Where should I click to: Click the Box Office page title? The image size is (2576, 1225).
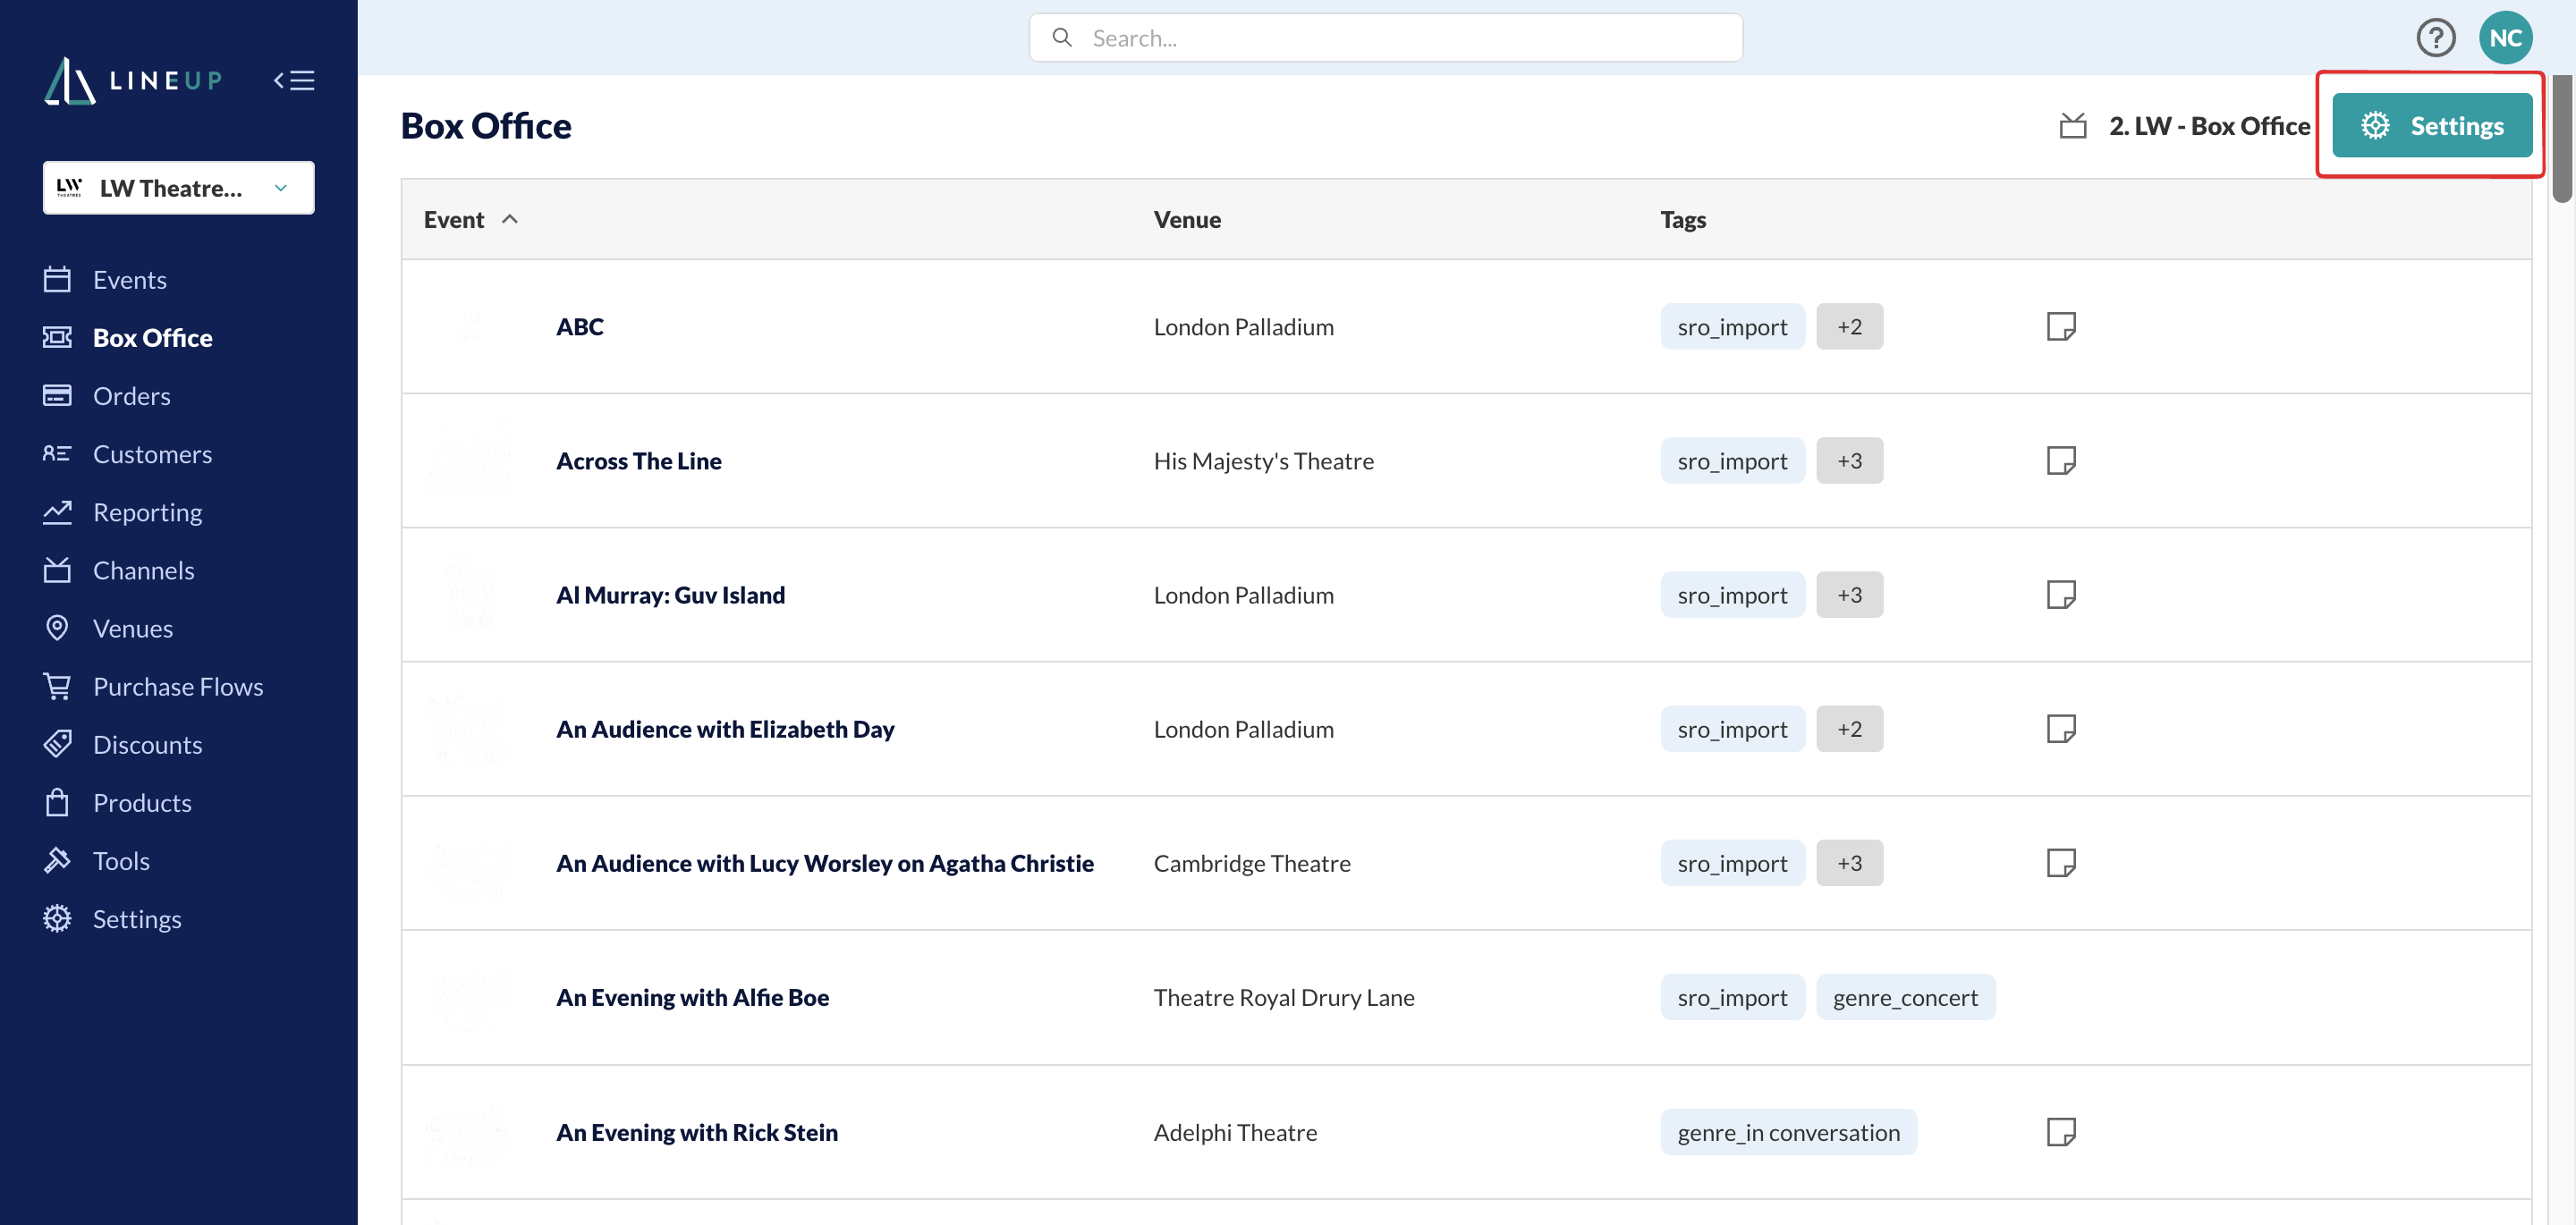click(x=486, y=125)
